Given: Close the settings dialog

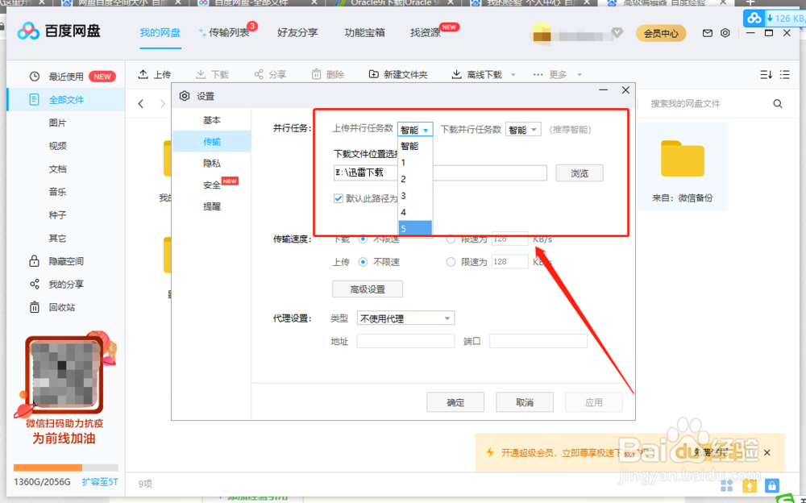Looking at the screenshot, I should [x=625, y=90].
